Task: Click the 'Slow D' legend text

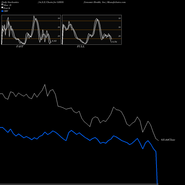Action: (x=7, y=5)
